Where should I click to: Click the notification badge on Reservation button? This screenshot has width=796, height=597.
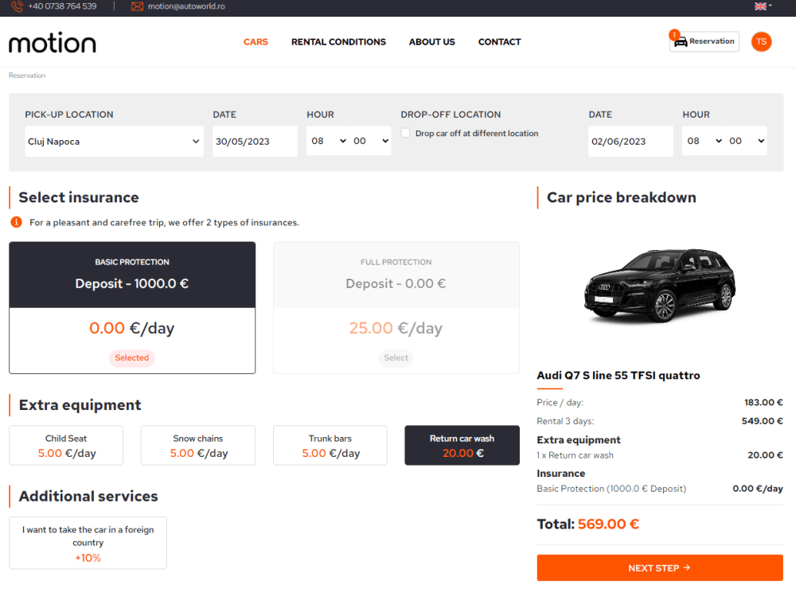674,34
